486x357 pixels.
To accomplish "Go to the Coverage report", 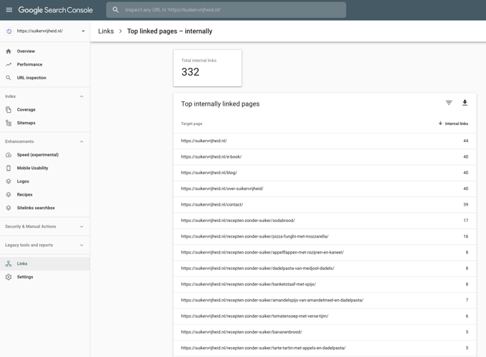I will 26,110.
